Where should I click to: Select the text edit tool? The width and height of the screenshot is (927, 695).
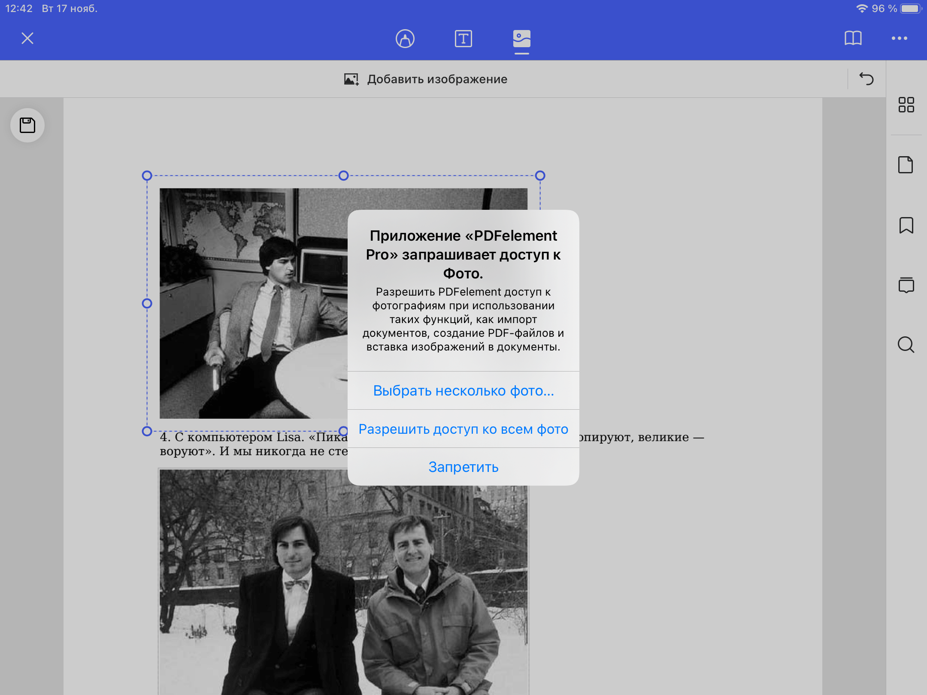pos(463,39)
